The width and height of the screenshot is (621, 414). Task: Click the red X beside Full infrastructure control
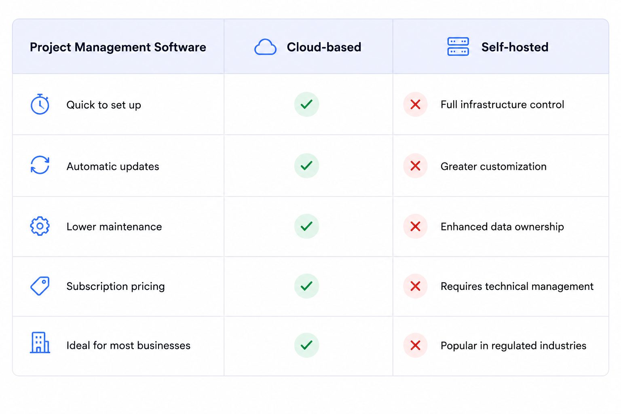tap(415, 105)
